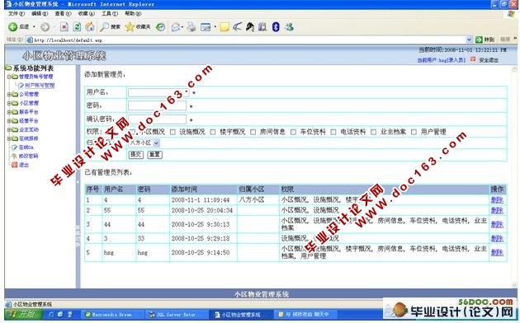This screenshot has height=323, width=520.
Task: Open the Search (搜索) toolbar button
Action: click(110, 27)
